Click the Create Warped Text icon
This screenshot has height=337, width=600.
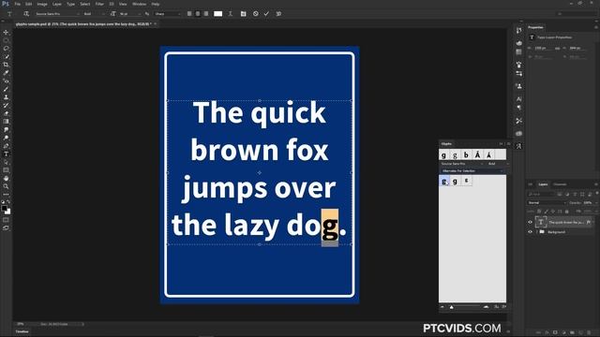click(x=231, y=14)
